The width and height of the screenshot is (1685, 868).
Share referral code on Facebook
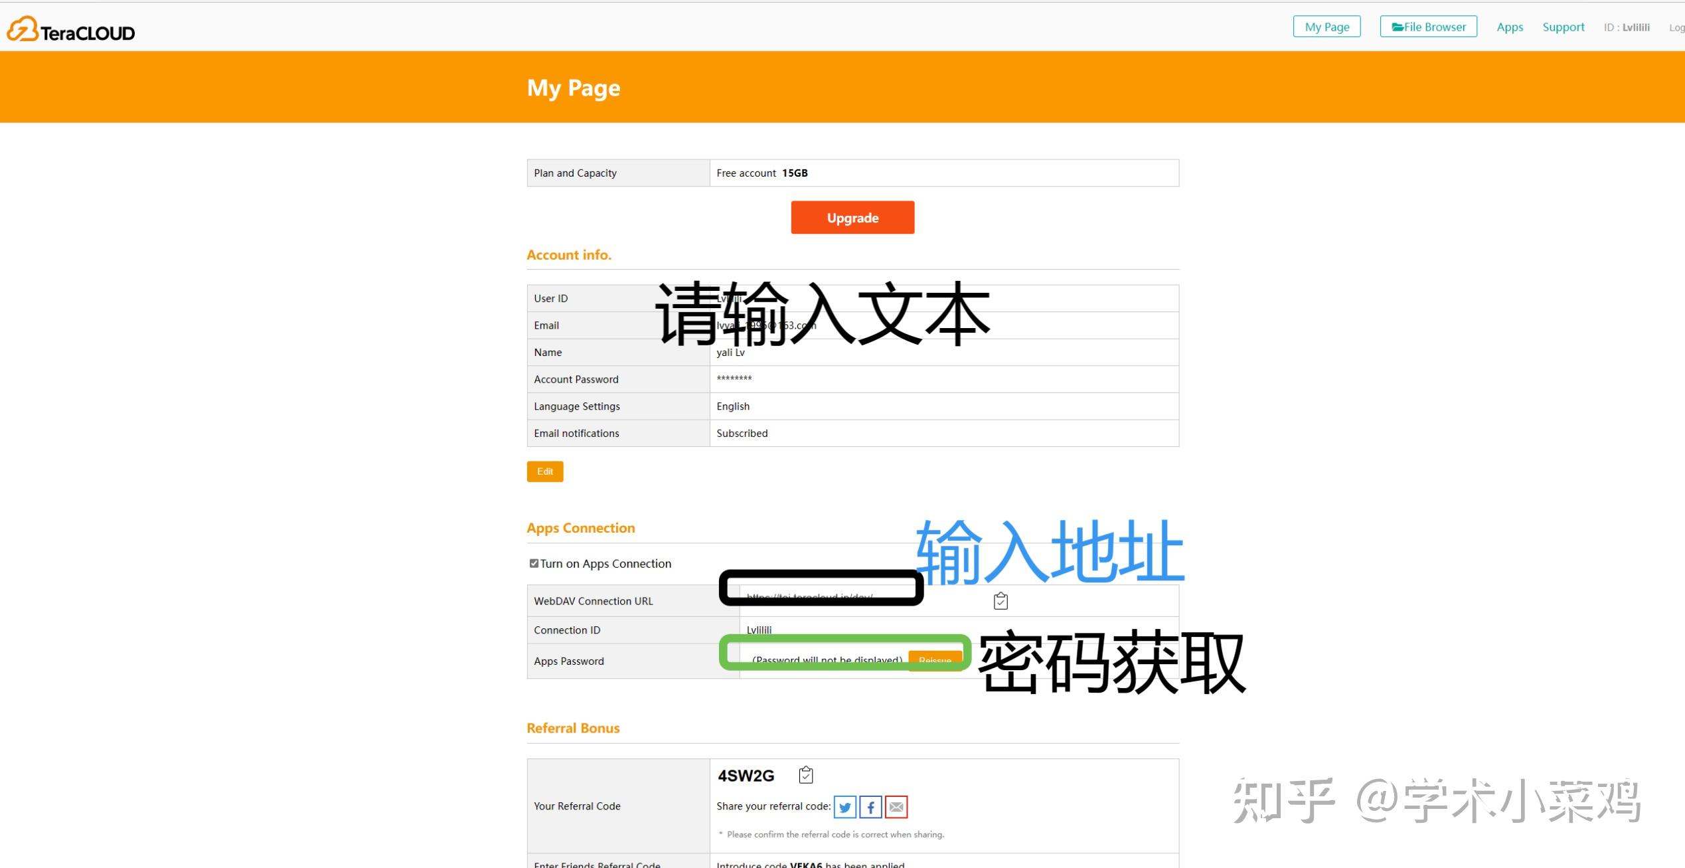tap(870, 807)
